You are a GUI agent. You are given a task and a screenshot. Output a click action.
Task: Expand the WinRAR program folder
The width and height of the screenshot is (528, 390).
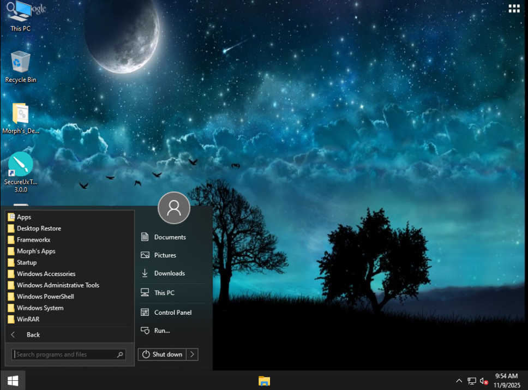point(28,319)
